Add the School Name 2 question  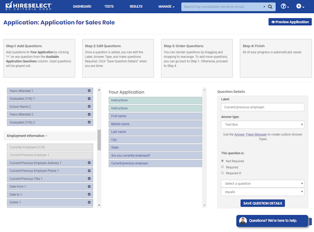(89, 107)
